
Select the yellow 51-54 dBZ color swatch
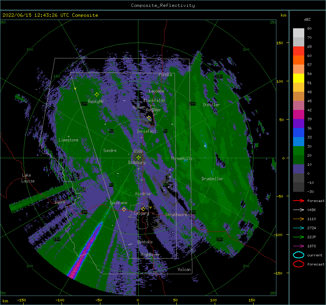(x=298, y=78)
